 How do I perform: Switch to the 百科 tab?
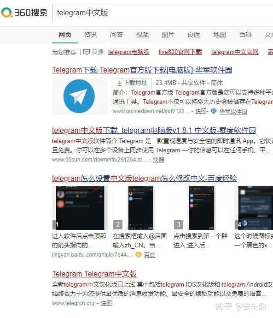(245, 35)
